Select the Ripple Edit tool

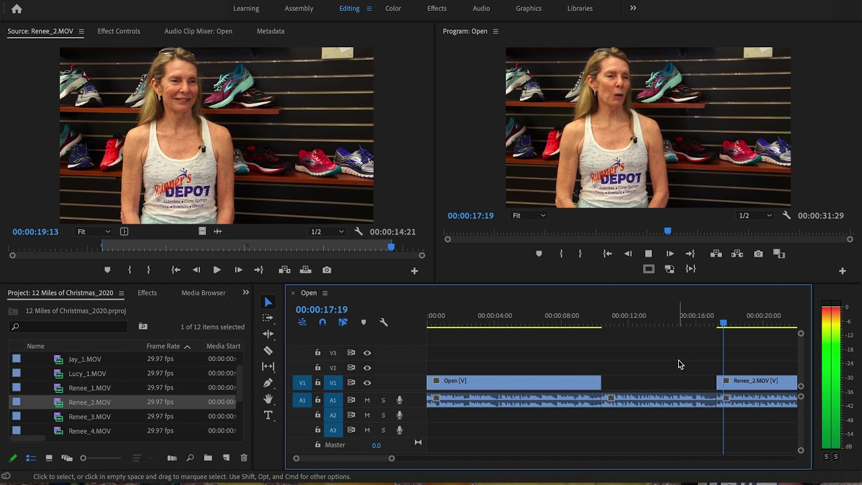(268, 334)
